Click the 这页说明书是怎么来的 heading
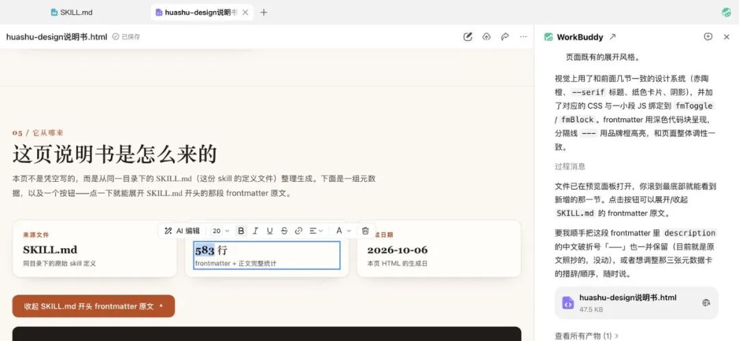 [114, 154]
